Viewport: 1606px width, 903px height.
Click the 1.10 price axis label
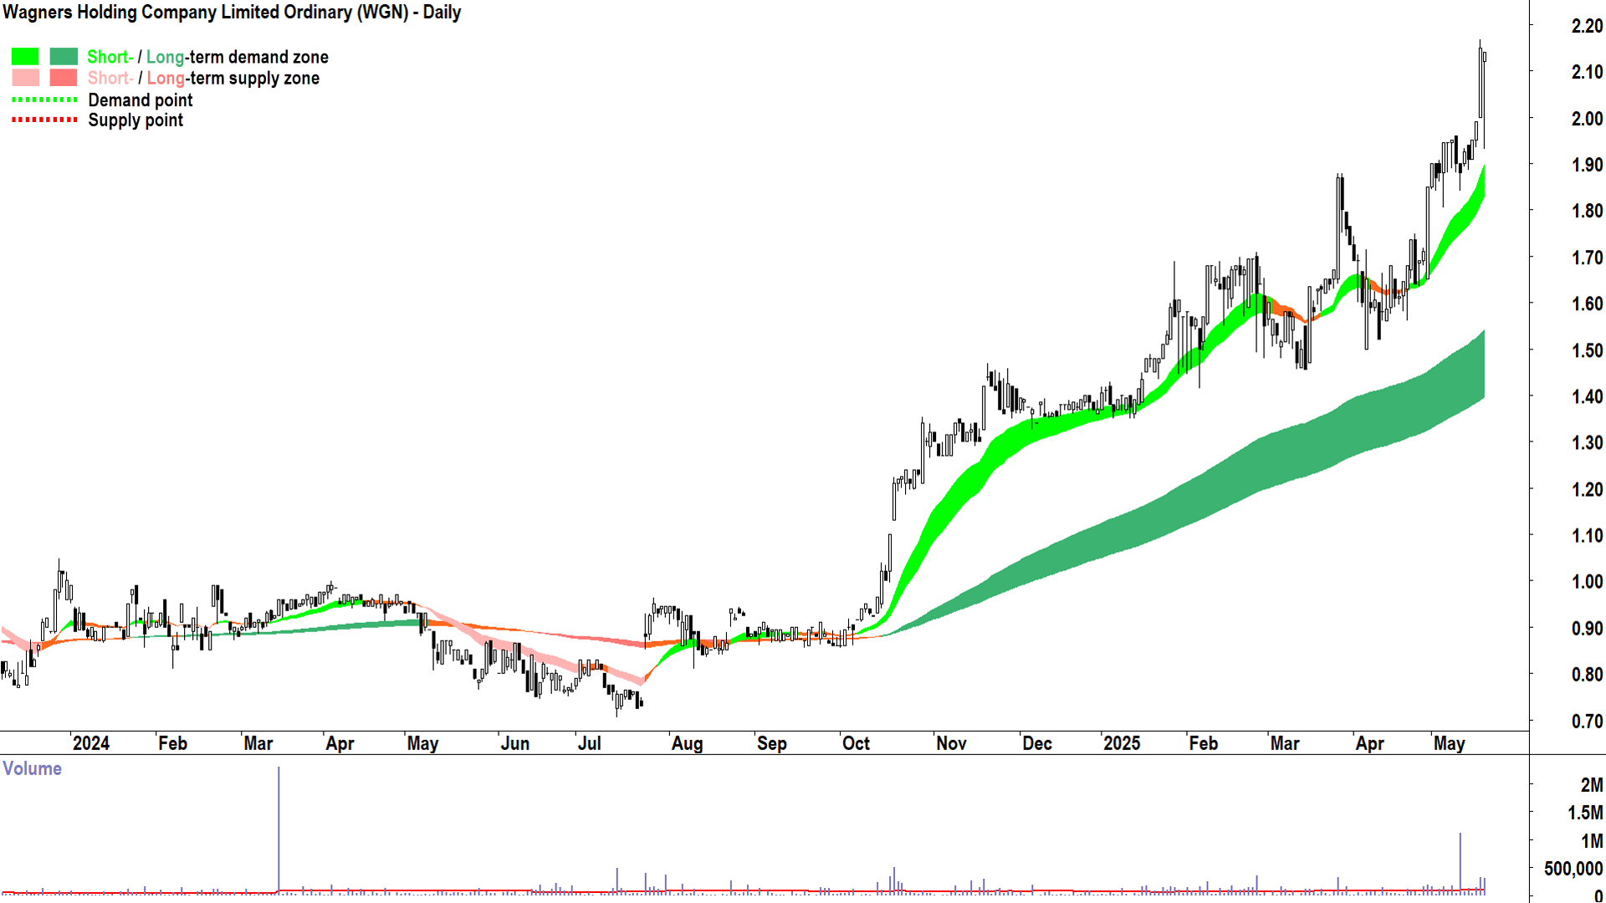point(1587,536)
